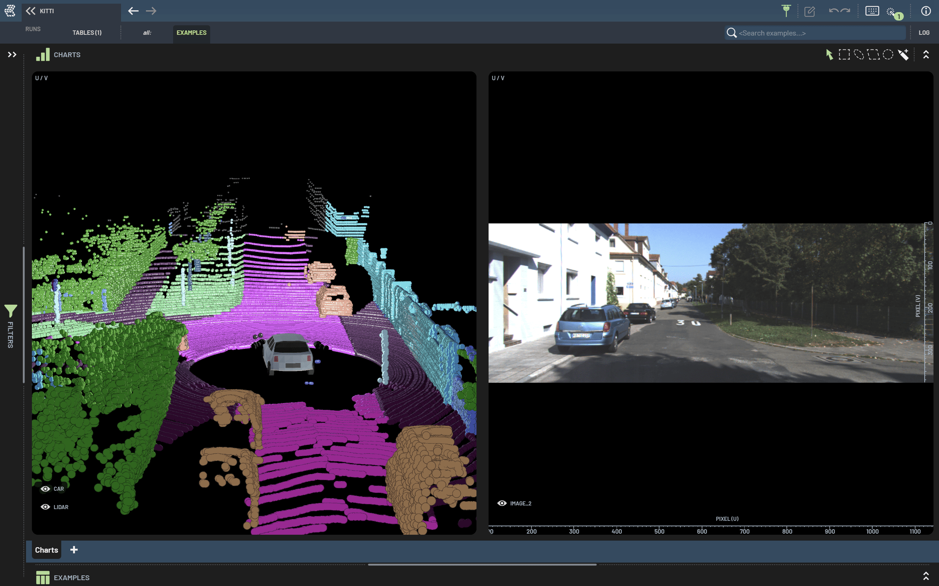
Task: Open the LOG button
Action: (x=924, y=33)
